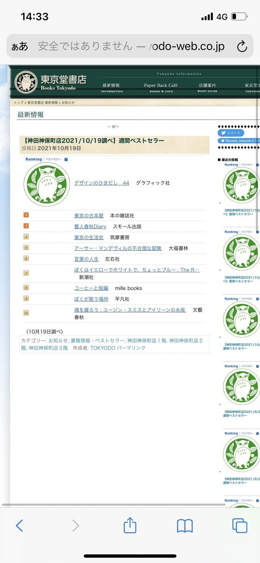Image resolution: width=260 pixels, height=563 pixels.
Task: Click publisher text mille books
Action: point(128,288)
